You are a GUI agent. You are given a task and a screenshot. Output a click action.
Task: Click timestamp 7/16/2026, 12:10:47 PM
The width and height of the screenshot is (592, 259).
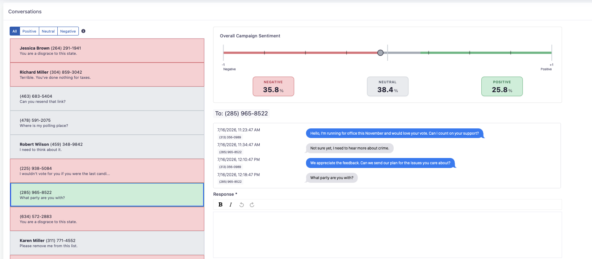click(x=239, y=159)
